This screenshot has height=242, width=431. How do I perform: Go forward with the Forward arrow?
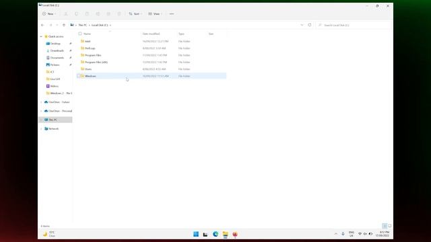51,25
